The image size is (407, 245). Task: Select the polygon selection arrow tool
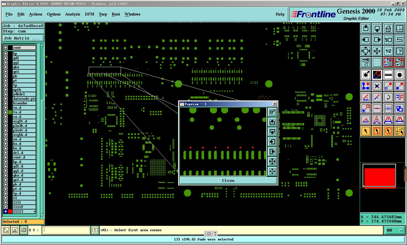(388, 131)
